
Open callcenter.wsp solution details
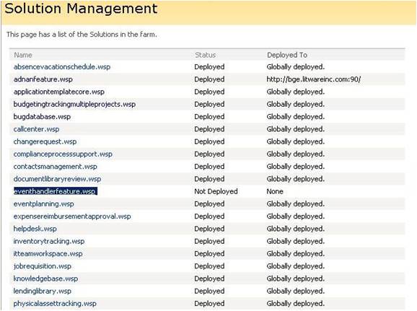(x=37, y=129)
